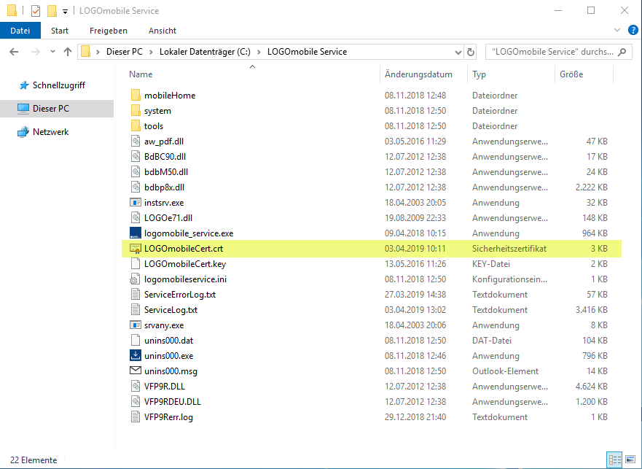Click the VFP9R.DLL file icon
Viewport: 642px width, 469px height.
[x=136, y=386]
